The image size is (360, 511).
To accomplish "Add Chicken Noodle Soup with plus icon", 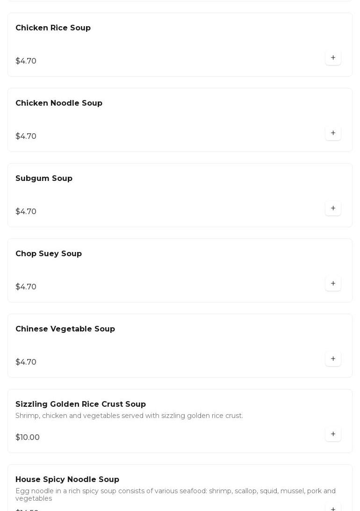I will pyautogui.click(x=333, y=133).
